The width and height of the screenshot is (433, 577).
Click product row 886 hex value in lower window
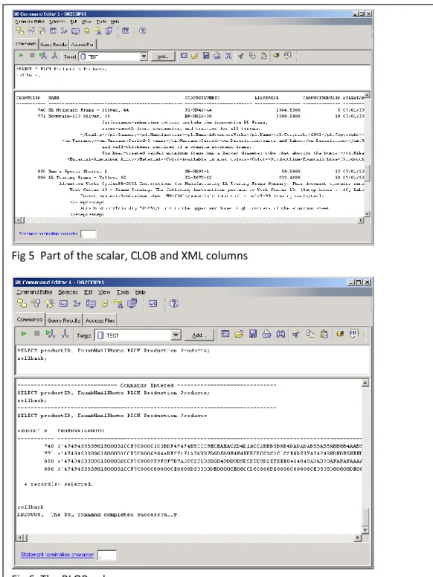pos(210,468)
